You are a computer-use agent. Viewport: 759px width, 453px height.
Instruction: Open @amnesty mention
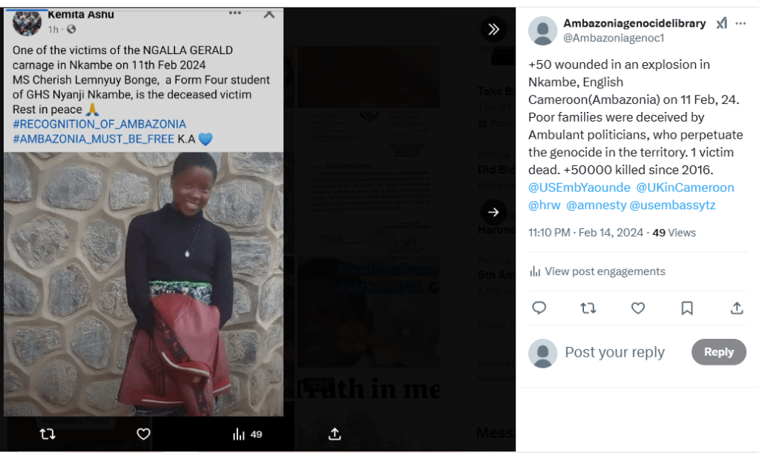coord(595,205)
